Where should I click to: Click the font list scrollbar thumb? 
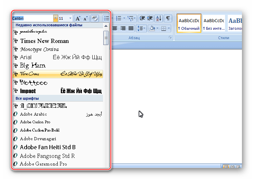coord(106,38)
